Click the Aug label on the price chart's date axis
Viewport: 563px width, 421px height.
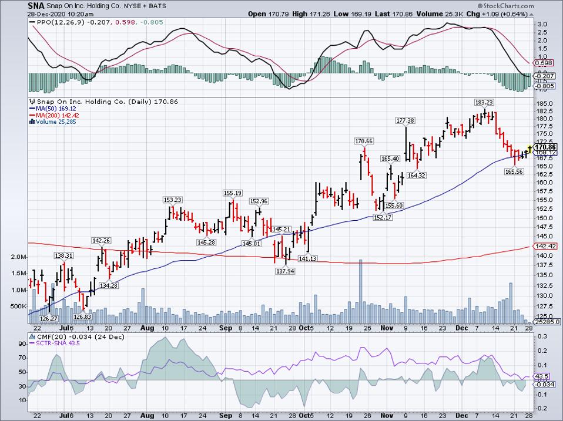pyautogui.click(x=148, y=328)
